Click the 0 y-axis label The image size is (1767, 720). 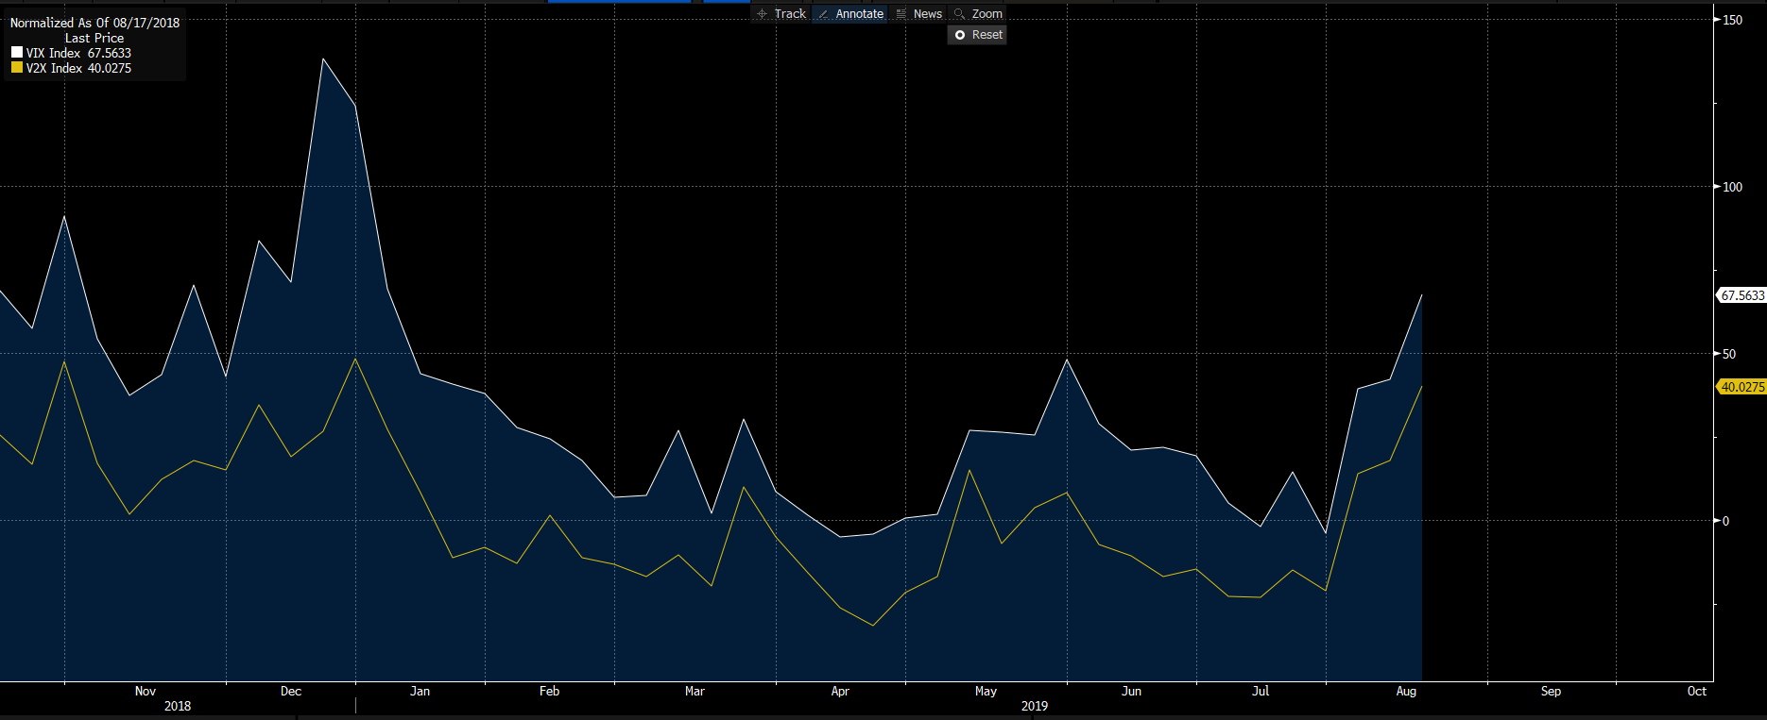point(1725,521)
